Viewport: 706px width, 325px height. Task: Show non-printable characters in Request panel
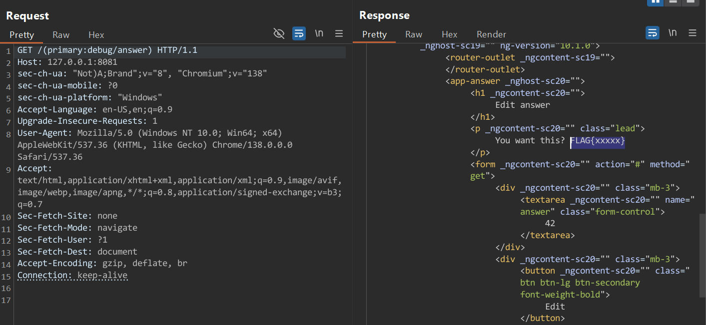(319, 33)
